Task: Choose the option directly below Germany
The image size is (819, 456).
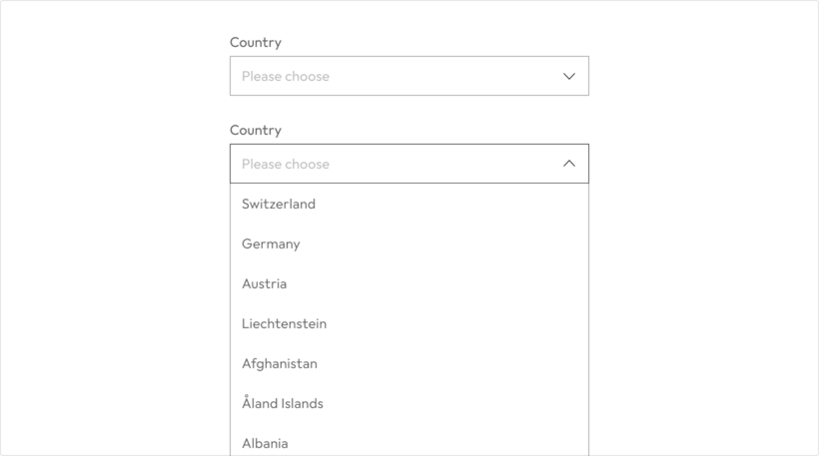Action: coord(265,283)
